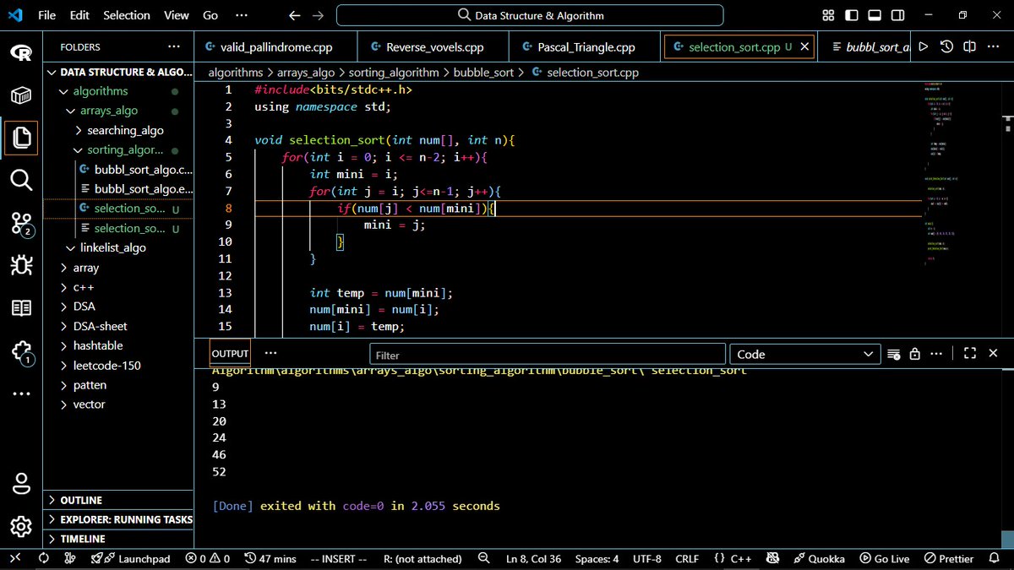Click the output Filter input field
Image resolution: width=1014 pixels, height=570 pixels.
(548, 355)
